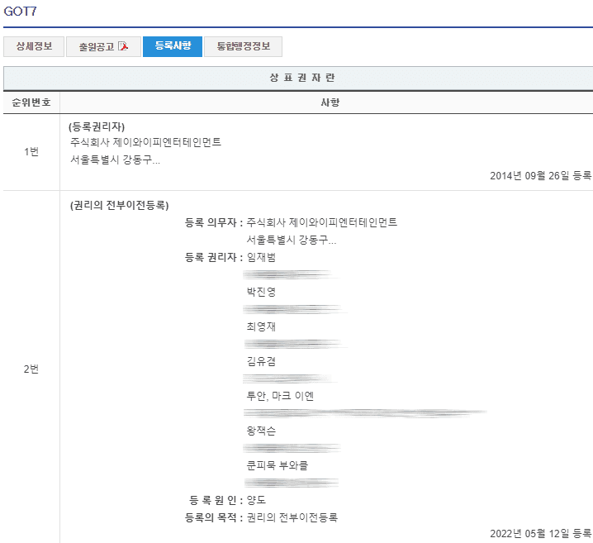Click 주식회사 제이와이피엔터테인먼트 in row 1번
The image size is (593, 543).
tap(145, 142)
